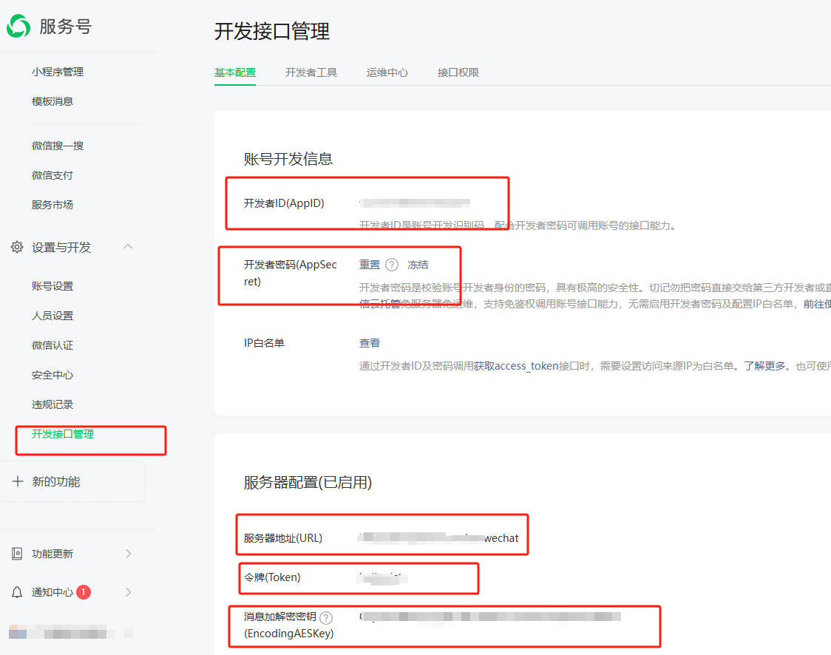Click the 账号开发信息 heading
Image resolution: width=831 pixels, height=655 pixels.
(288, 159)
